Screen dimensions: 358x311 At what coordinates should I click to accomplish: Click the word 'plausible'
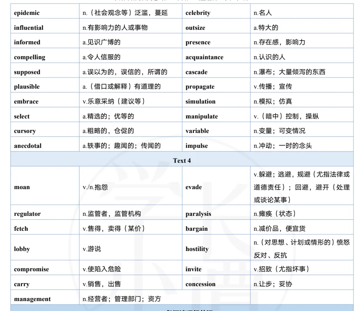pos(27,87)
